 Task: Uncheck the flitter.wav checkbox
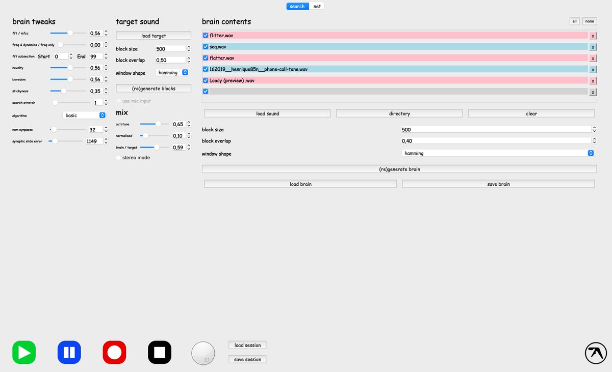pos(206,36)
